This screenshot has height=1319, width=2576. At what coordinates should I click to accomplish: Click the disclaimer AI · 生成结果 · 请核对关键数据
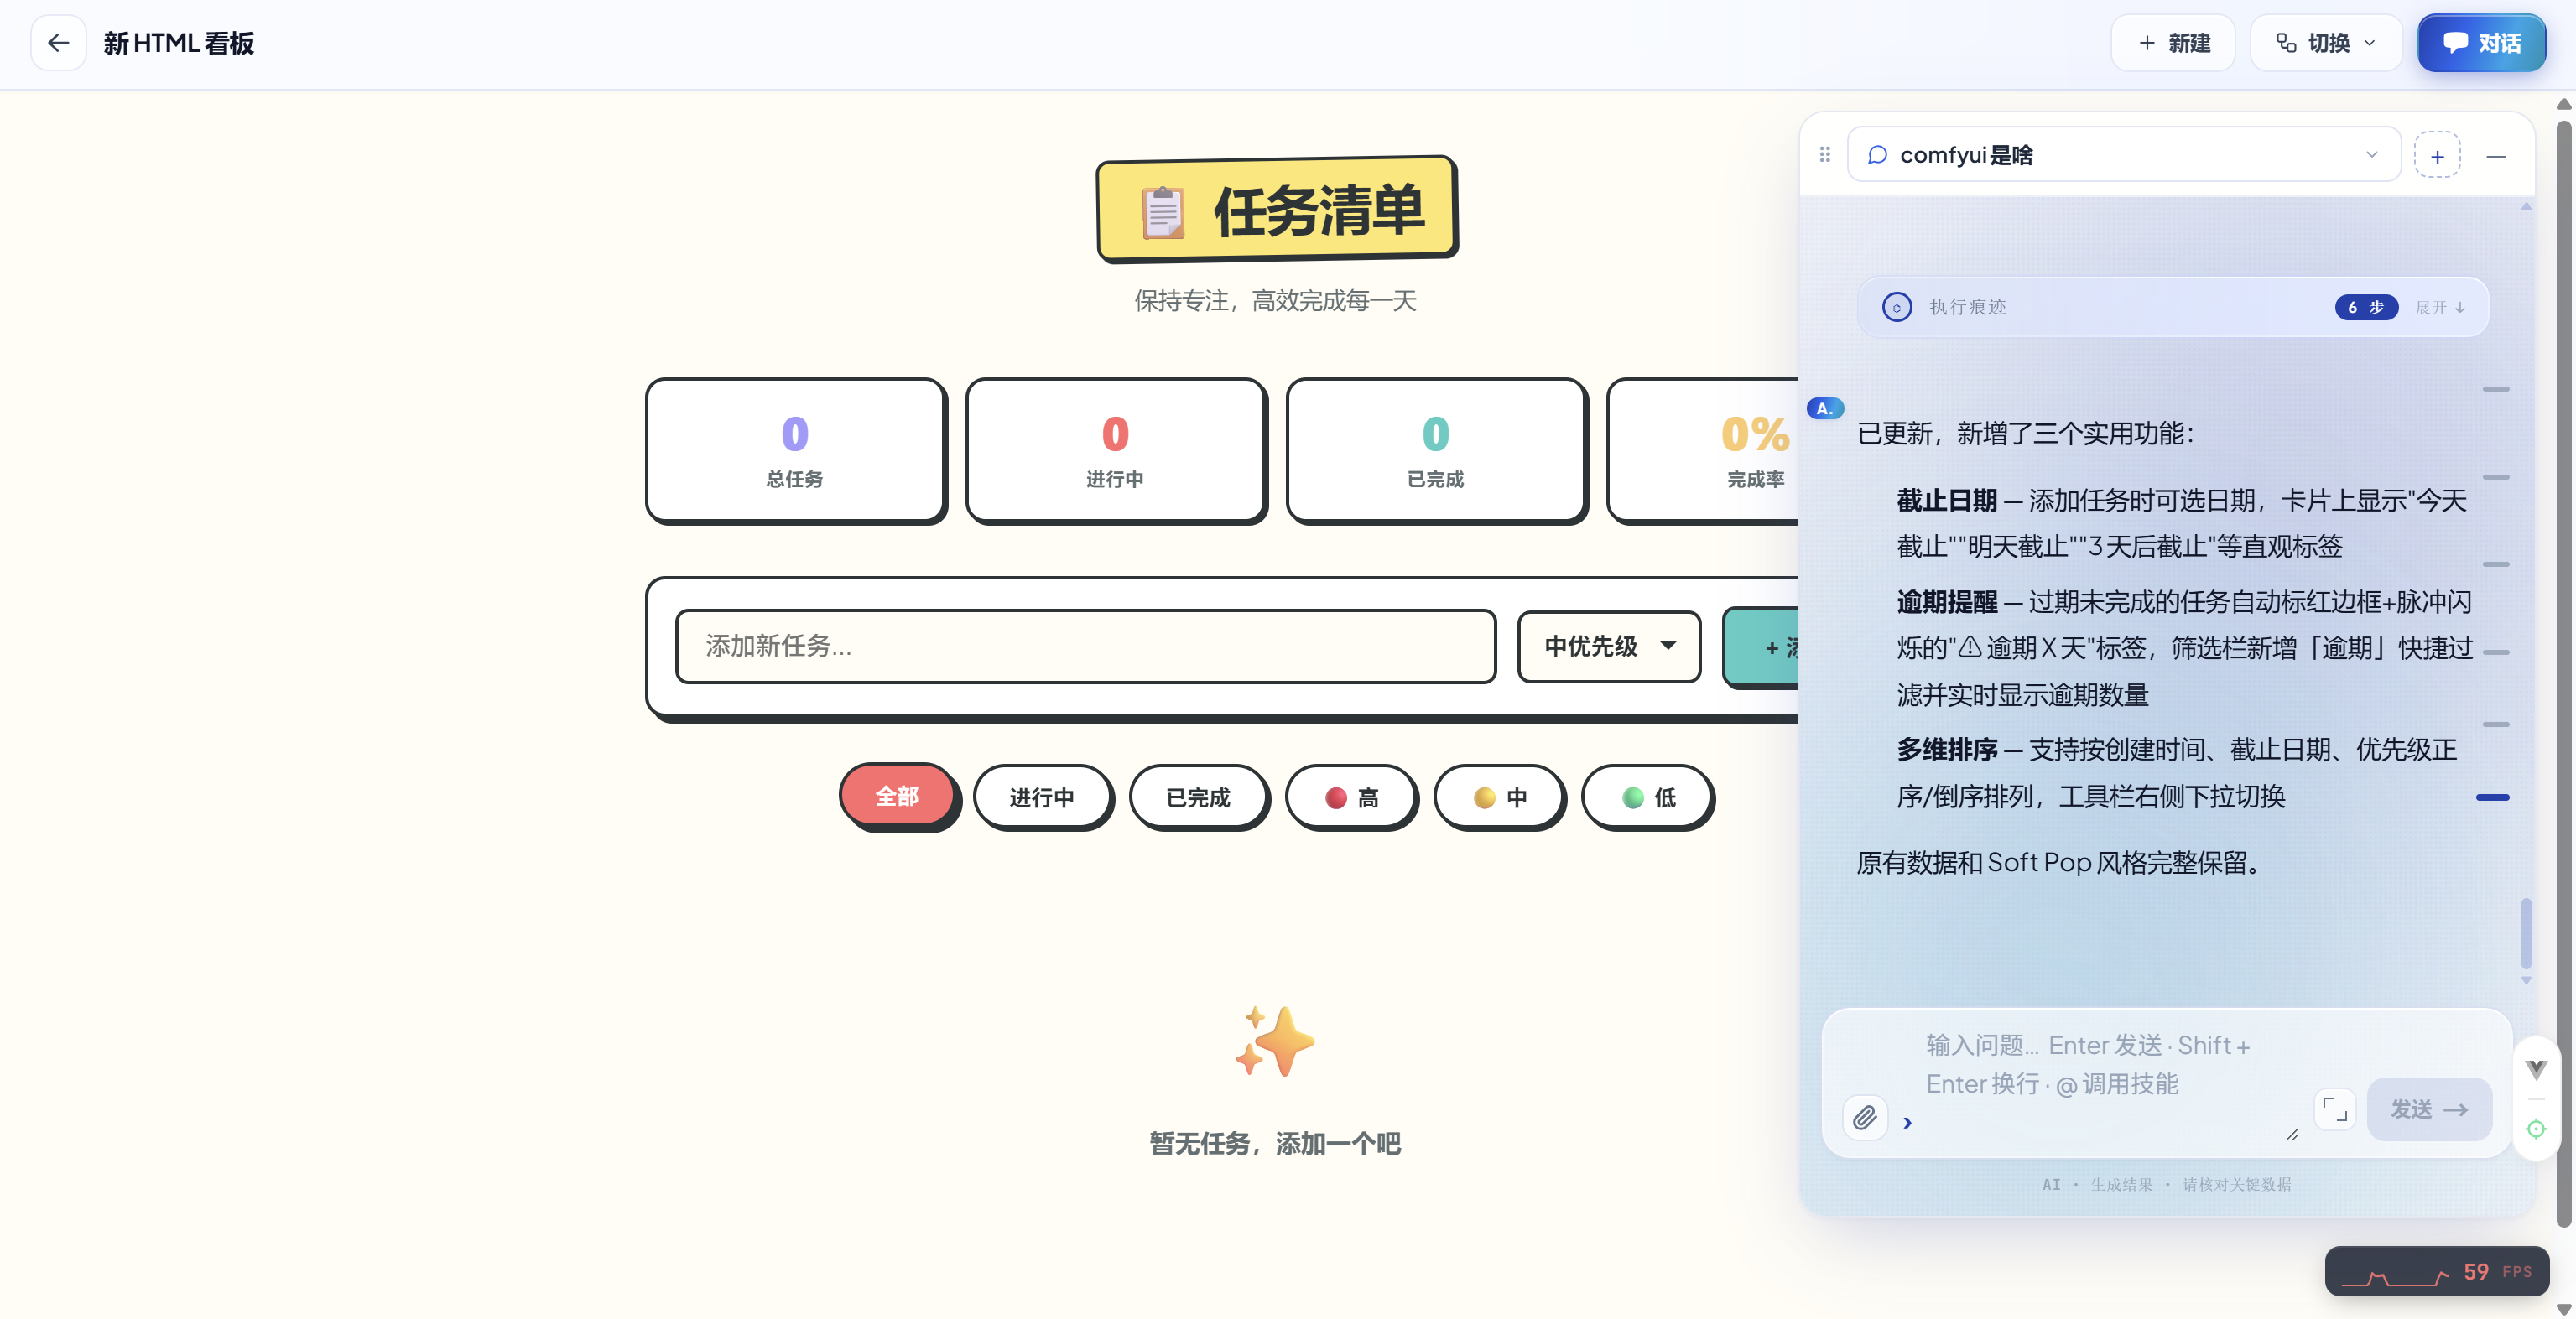coord(2166,1184)
